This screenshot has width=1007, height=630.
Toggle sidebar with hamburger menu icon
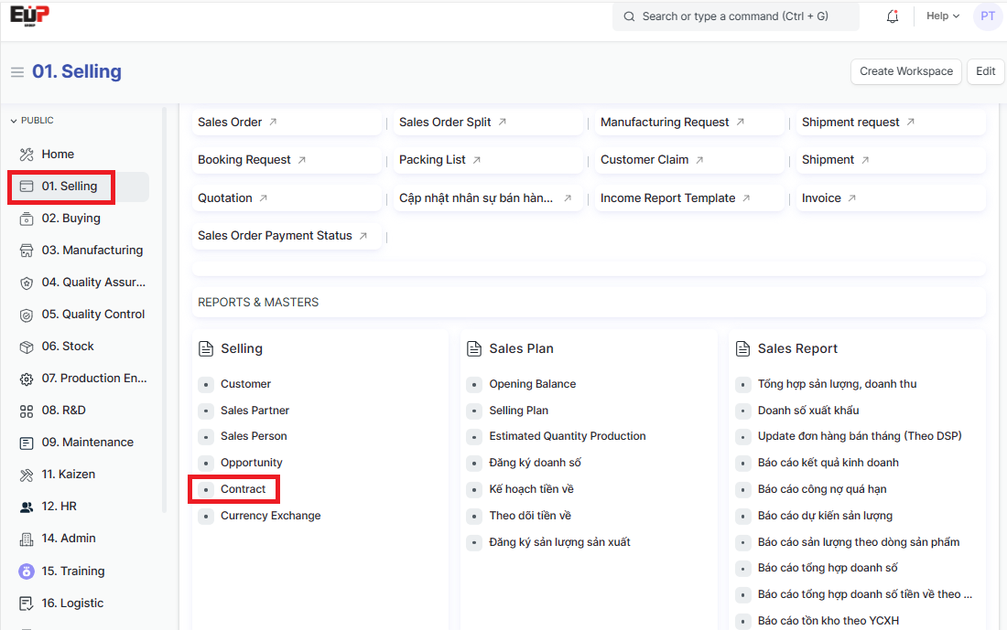click(x=16, y=72)
